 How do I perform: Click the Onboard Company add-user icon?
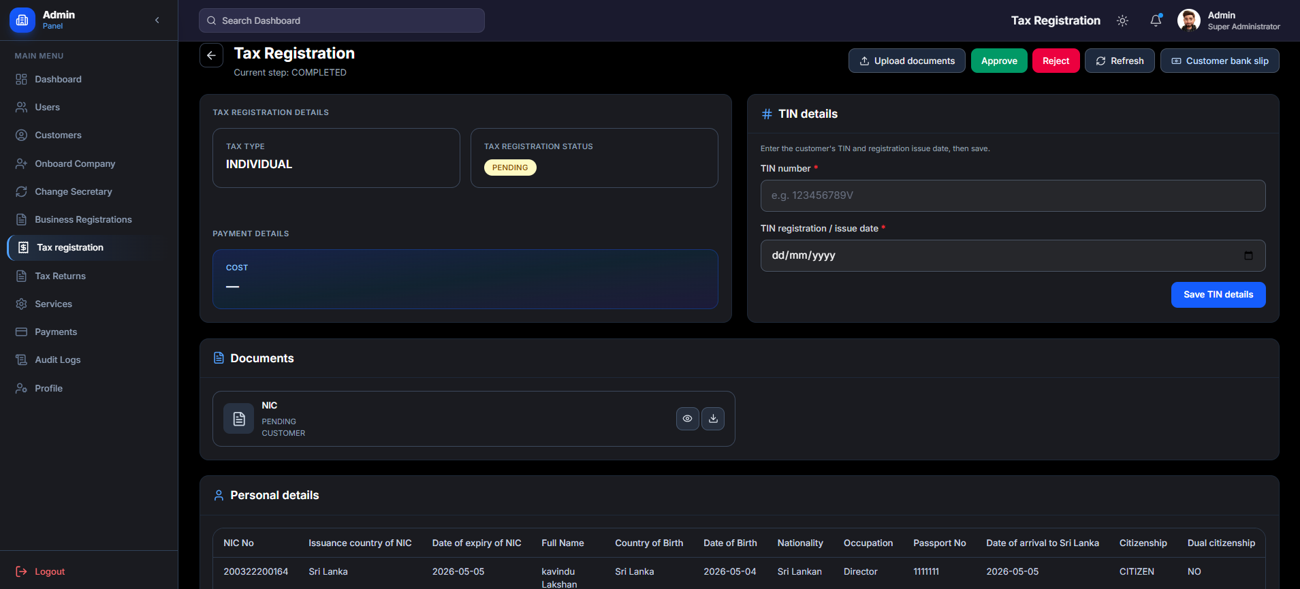click(x=21, y=163)
